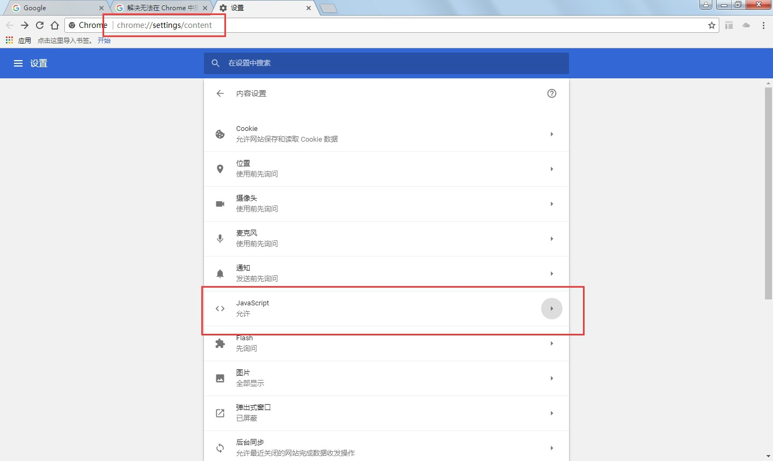Click the layout extension icon beside the star
Viewport: 773px width, 461px height.
click(729, 25)
